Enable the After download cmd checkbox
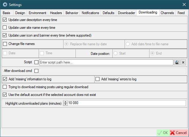Viewport: 189px width, 137px height. [37, 71]
